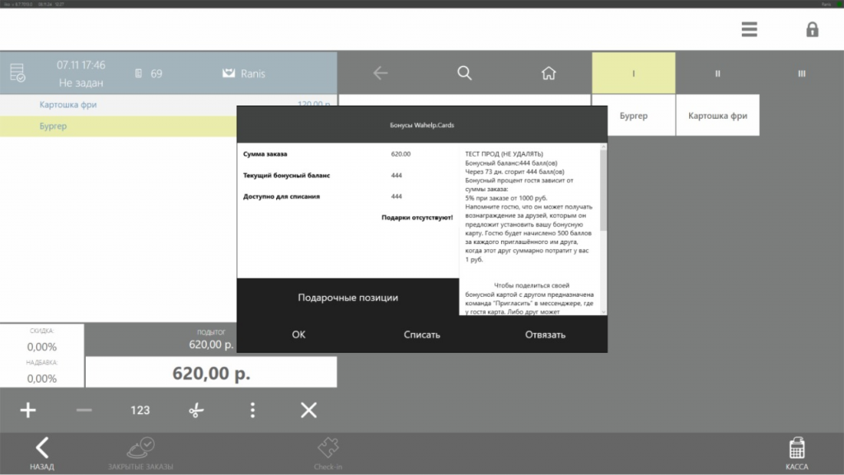
Task: Go back with НАЗАД button
Action: click(x=42, y=454)
